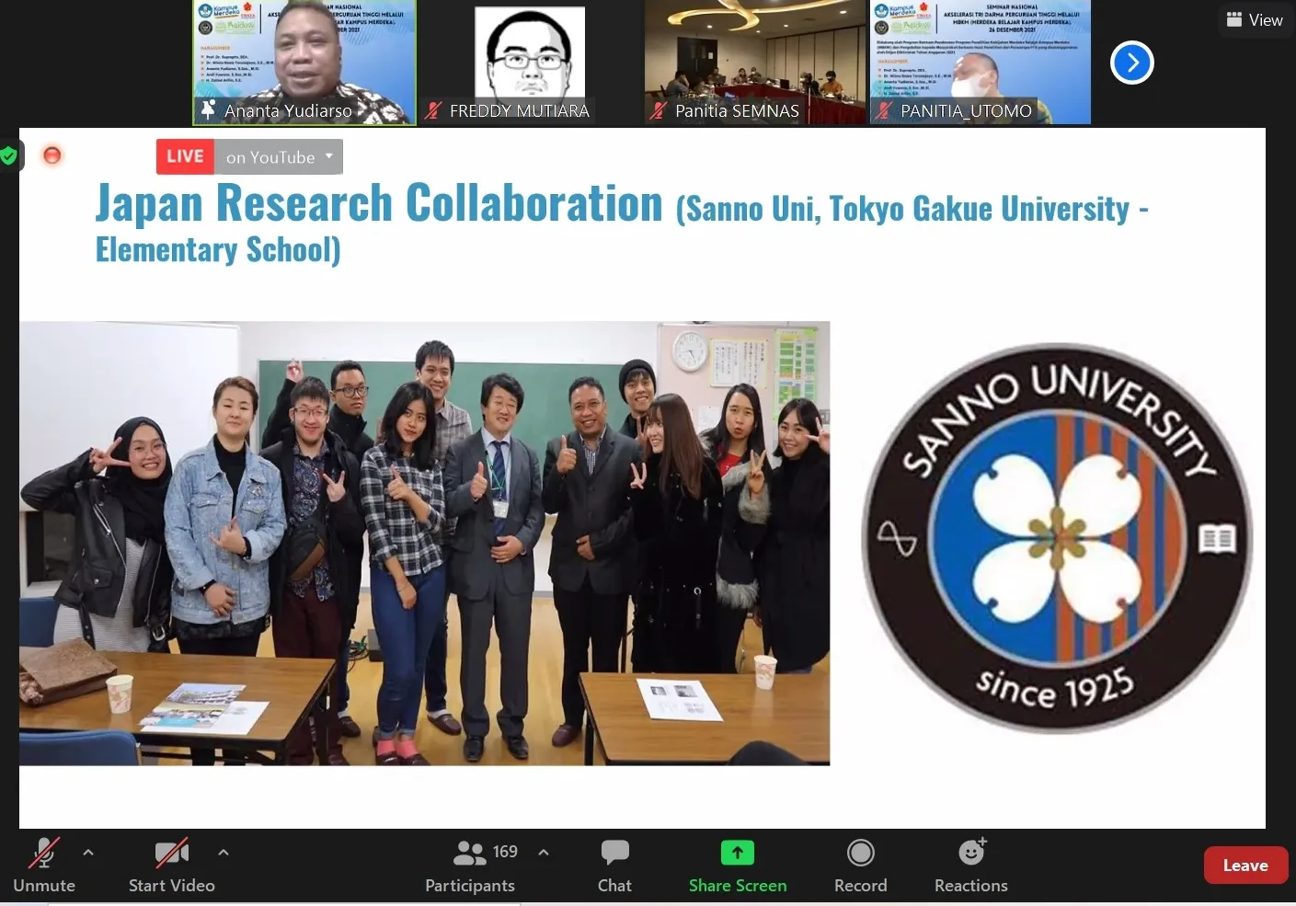The image size is (1296, 906).
Task: Expand audio options caret beside Unmute
Action: (88, 853)
